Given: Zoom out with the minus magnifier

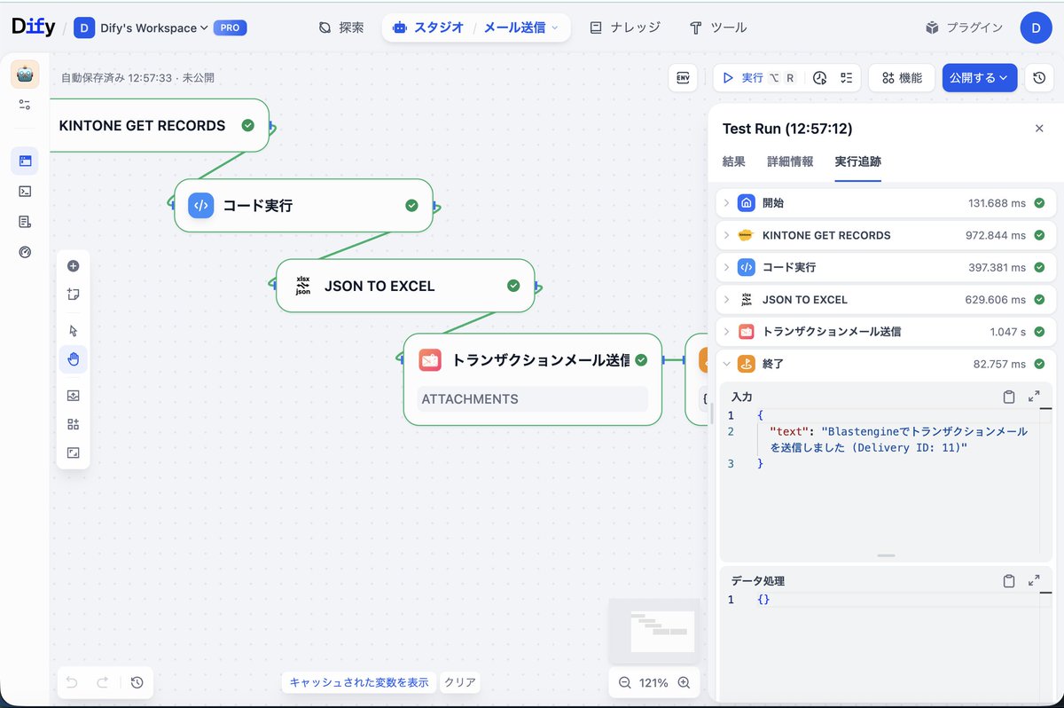Looking at the screenshot, I should [x=625, y=682].
